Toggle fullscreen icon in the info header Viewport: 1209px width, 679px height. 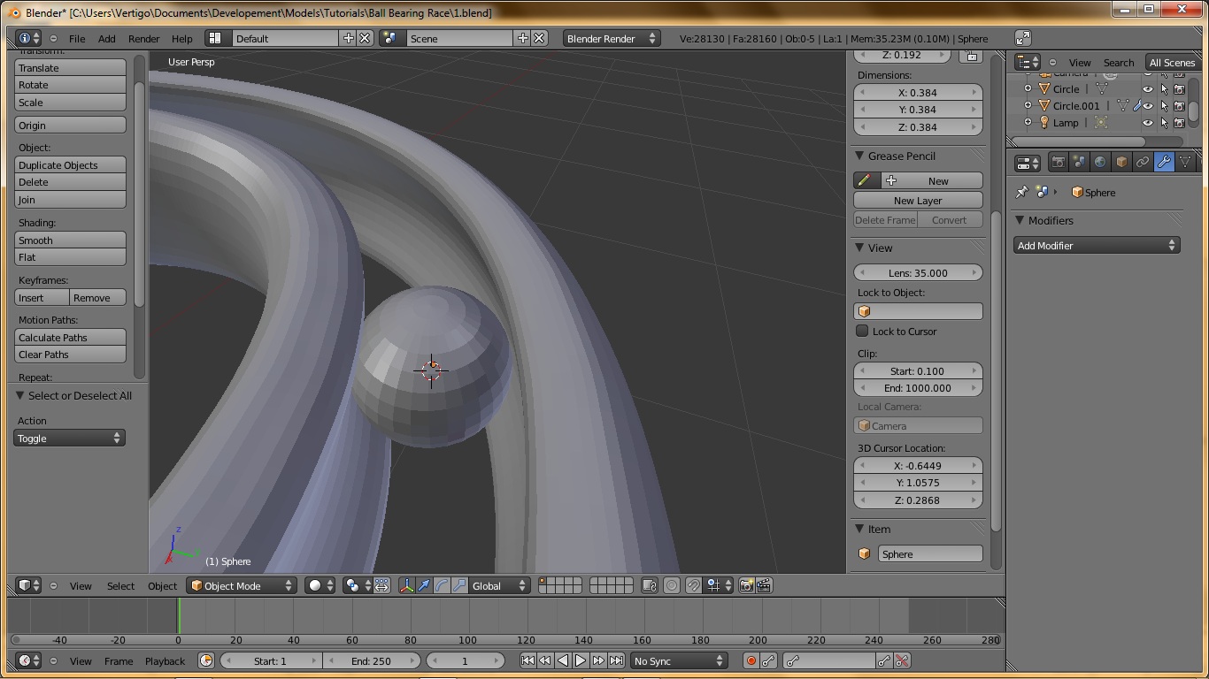1023,38
